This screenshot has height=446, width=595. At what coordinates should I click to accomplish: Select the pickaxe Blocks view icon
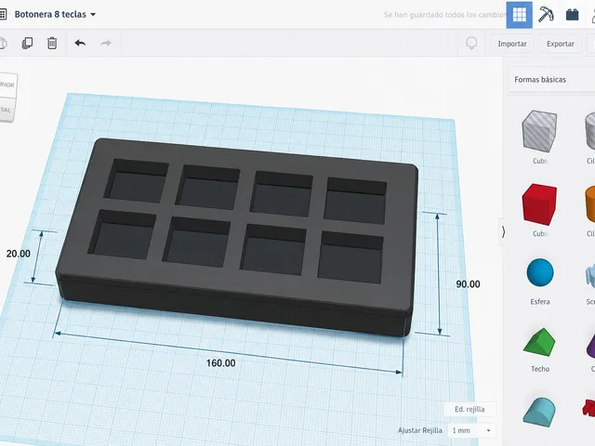pyautogui.click(x=546, y=15)
